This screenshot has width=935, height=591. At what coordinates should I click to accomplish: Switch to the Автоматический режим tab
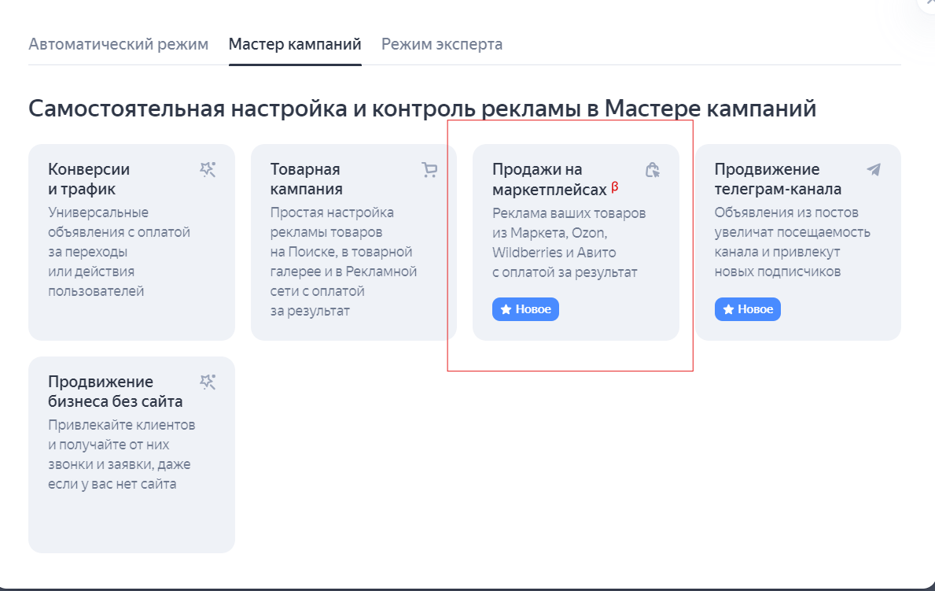118,44
